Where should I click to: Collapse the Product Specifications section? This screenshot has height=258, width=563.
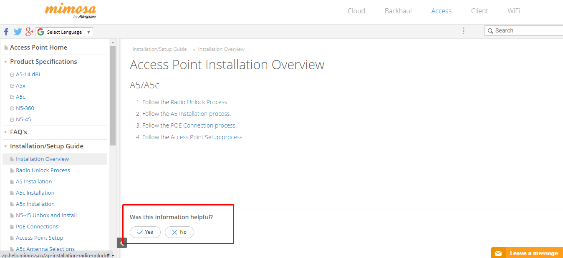pyautogui.click(x=5, y=62)
